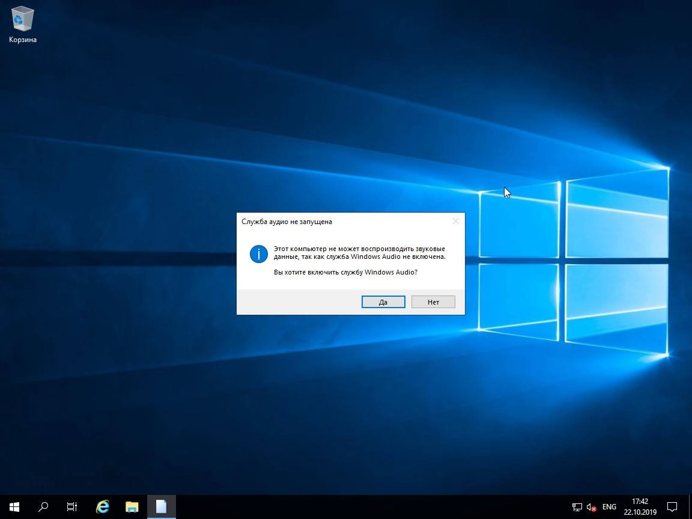Switch input language via ENG indicator
The image size is (692, 519).
pyautogui.click(x=609, y=507)
